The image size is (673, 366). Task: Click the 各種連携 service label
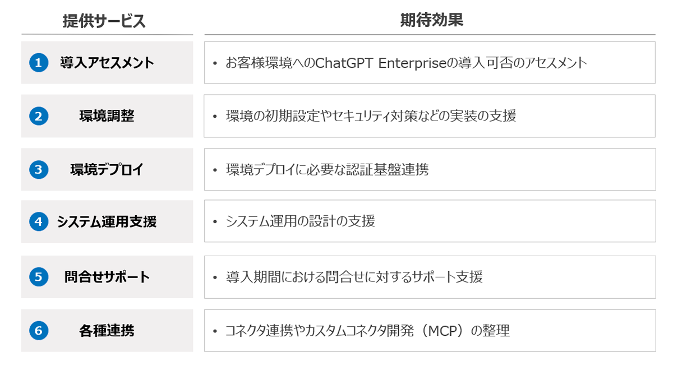107,331
